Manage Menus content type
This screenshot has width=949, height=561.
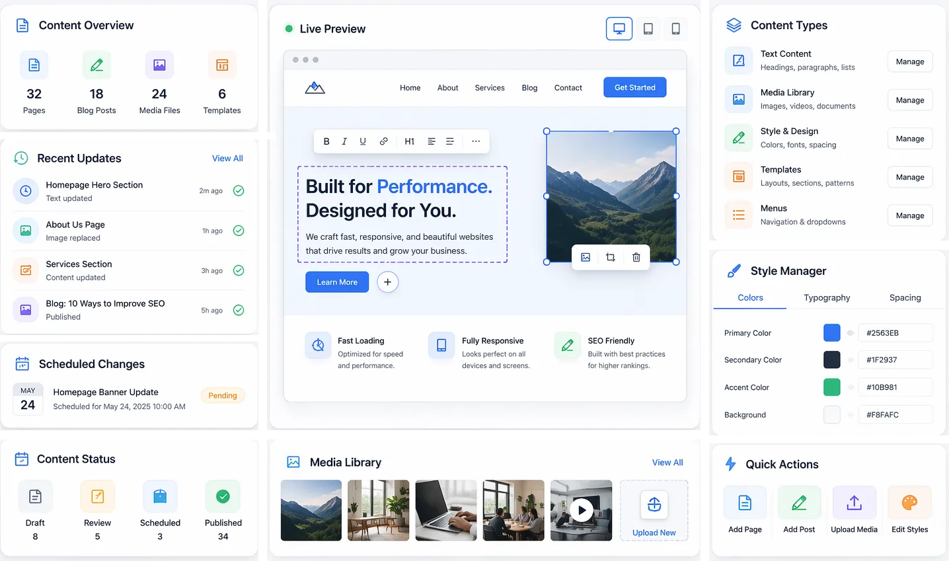[x=910, y=215]
